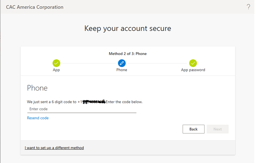Choose 'I want to set up a different method'
This screenshot has width=256, height=163.
coord(54,148)
